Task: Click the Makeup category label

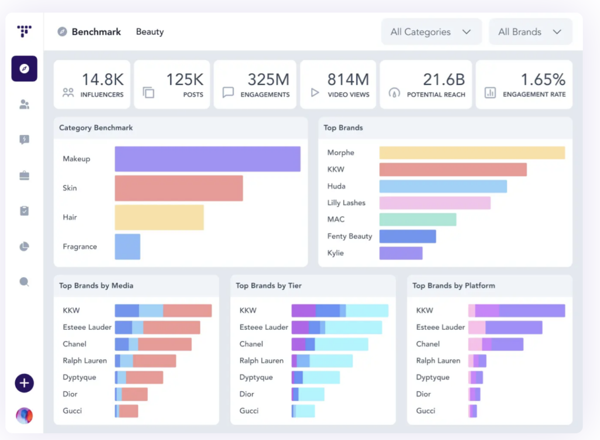Action: (77, 159)
